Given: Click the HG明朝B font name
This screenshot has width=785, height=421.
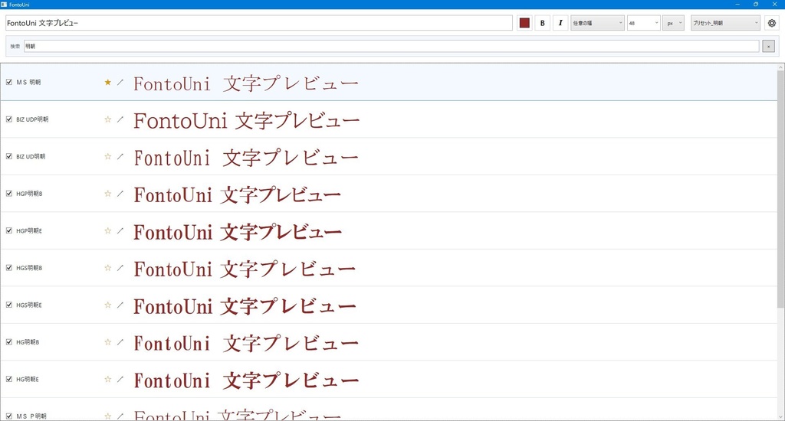Looking at the screenshot, I should click(28, 342).
